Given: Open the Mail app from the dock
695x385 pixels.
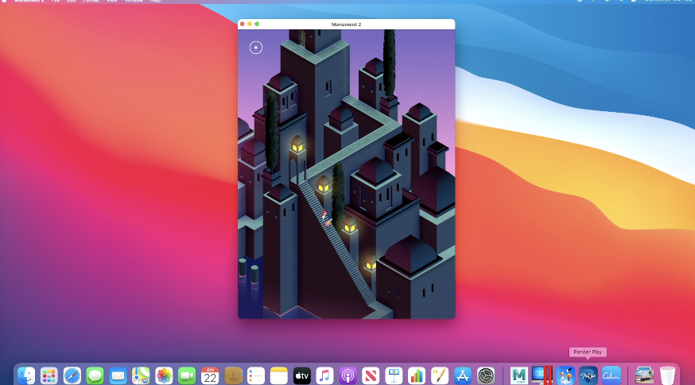Looking at the screenshot, I should tap(118, 375).
